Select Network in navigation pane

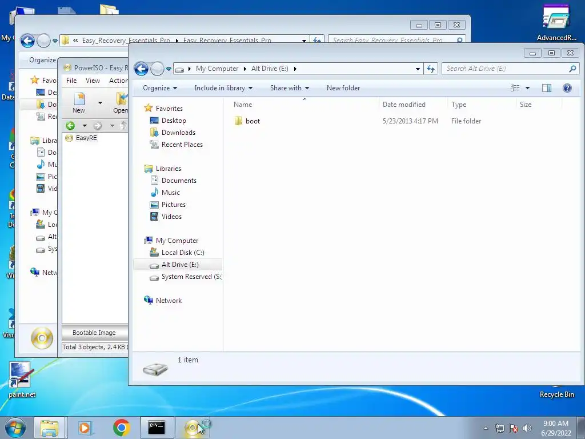tap(169, 301)
